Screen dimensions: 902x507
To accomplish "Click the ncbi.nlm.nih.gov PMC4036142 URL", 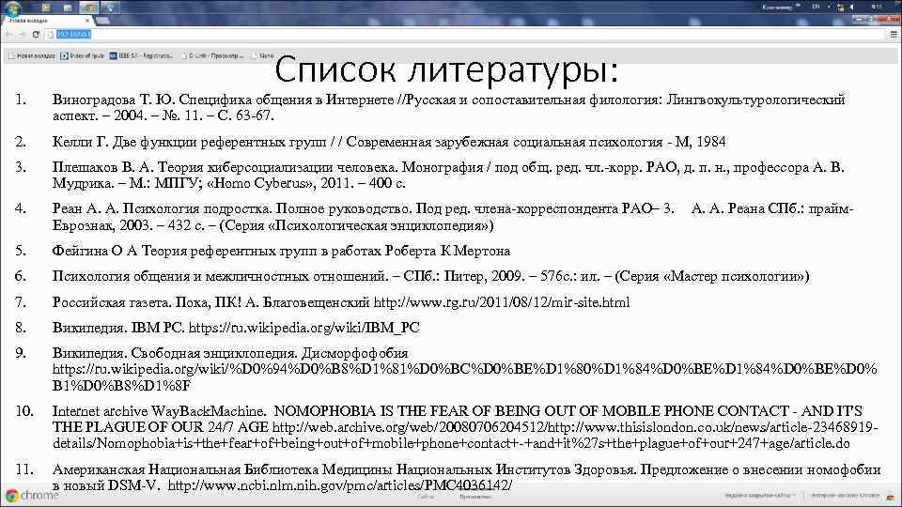I will (339, 485).
